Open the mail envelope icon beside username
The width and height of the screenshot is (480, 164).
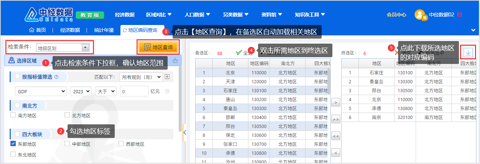[460, 15]
